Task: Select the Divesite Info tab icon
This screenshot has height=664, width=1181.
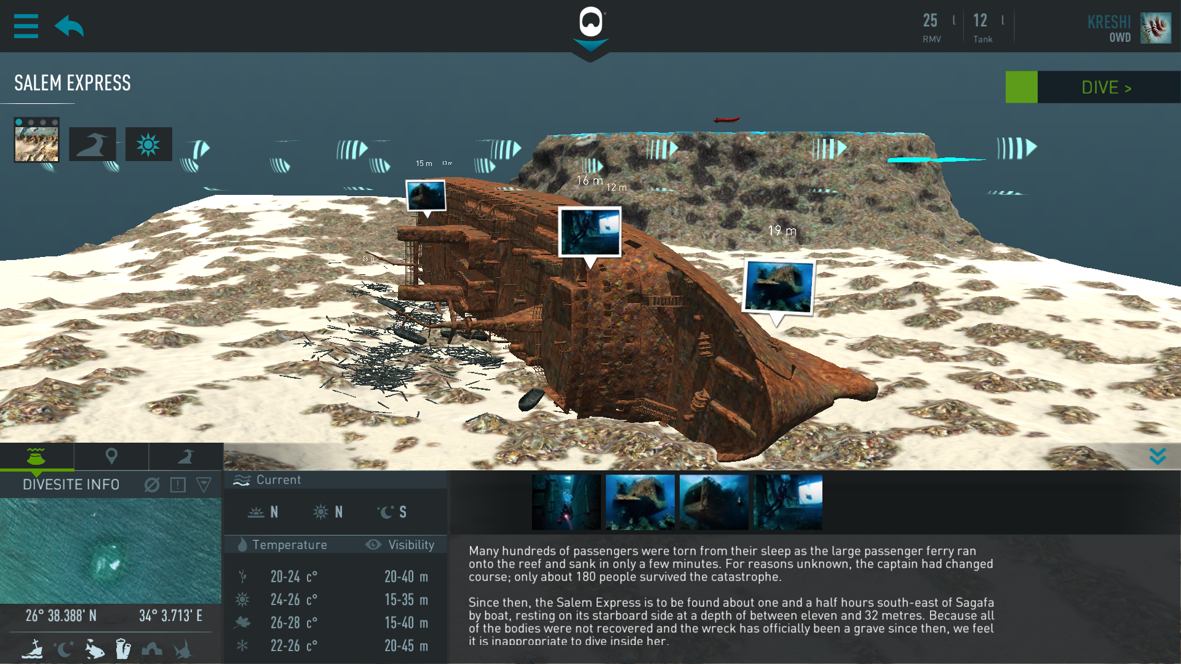Action: tap(36, 456)
